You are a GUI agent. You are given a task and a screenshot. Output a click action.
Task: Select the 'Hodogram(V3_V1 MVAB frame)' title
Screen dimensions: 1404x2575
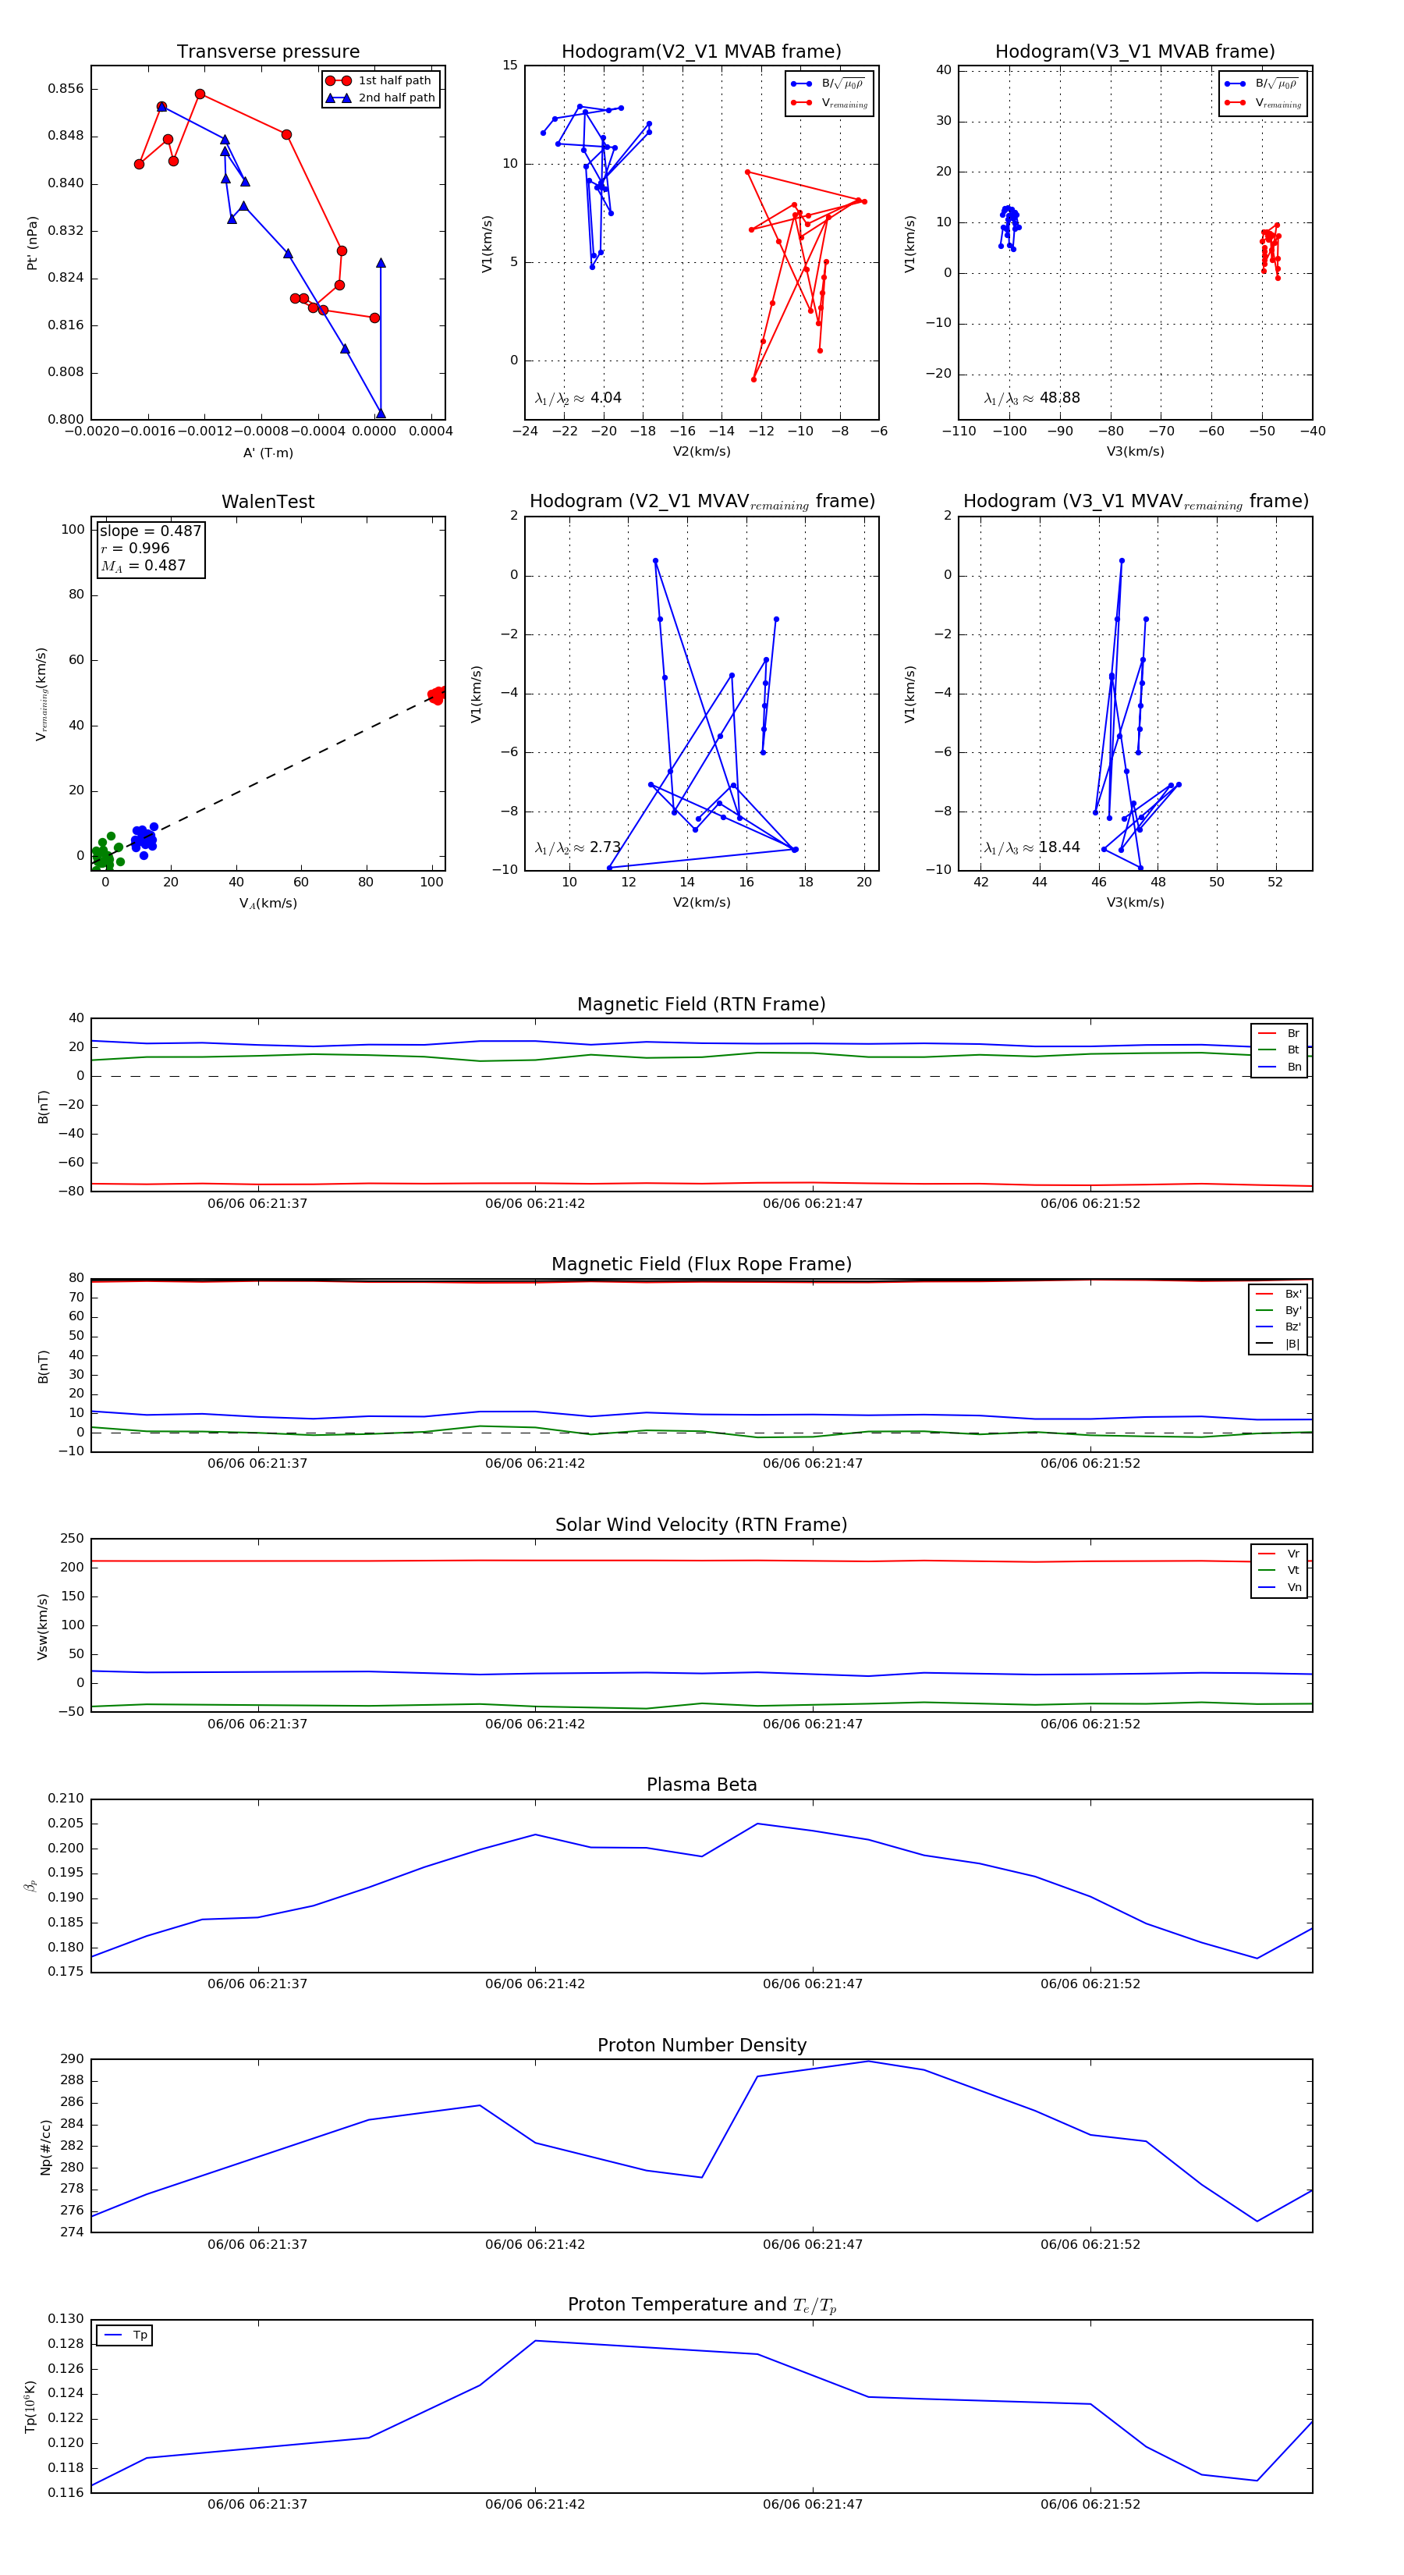click(1135, 52)
